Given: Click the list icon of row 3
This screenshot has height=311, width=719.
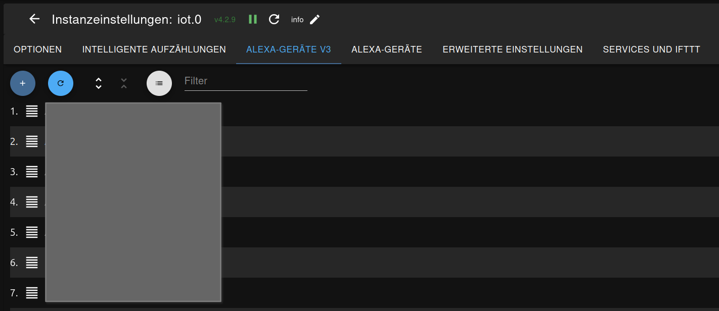Looking at the screenshot, I should 32,172.
